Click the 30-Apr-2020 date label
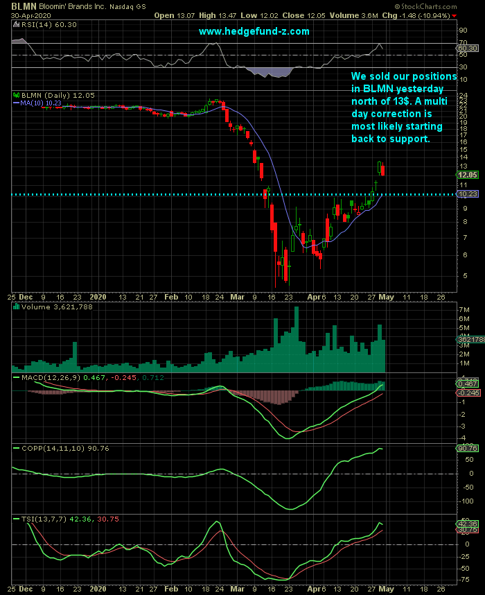The image size is (485, 595). [x=30, y=16]
